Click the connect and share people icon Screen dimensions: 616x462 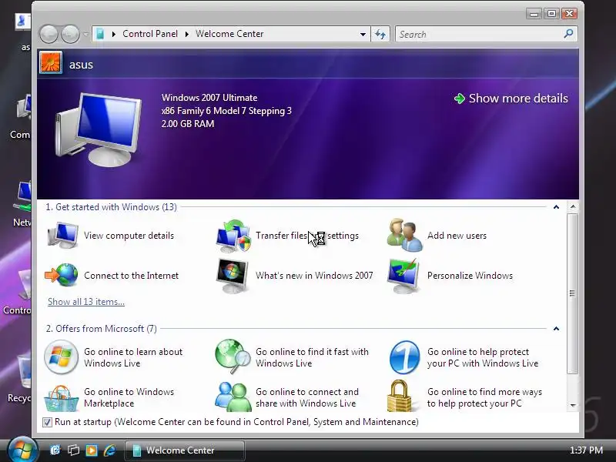233,397
